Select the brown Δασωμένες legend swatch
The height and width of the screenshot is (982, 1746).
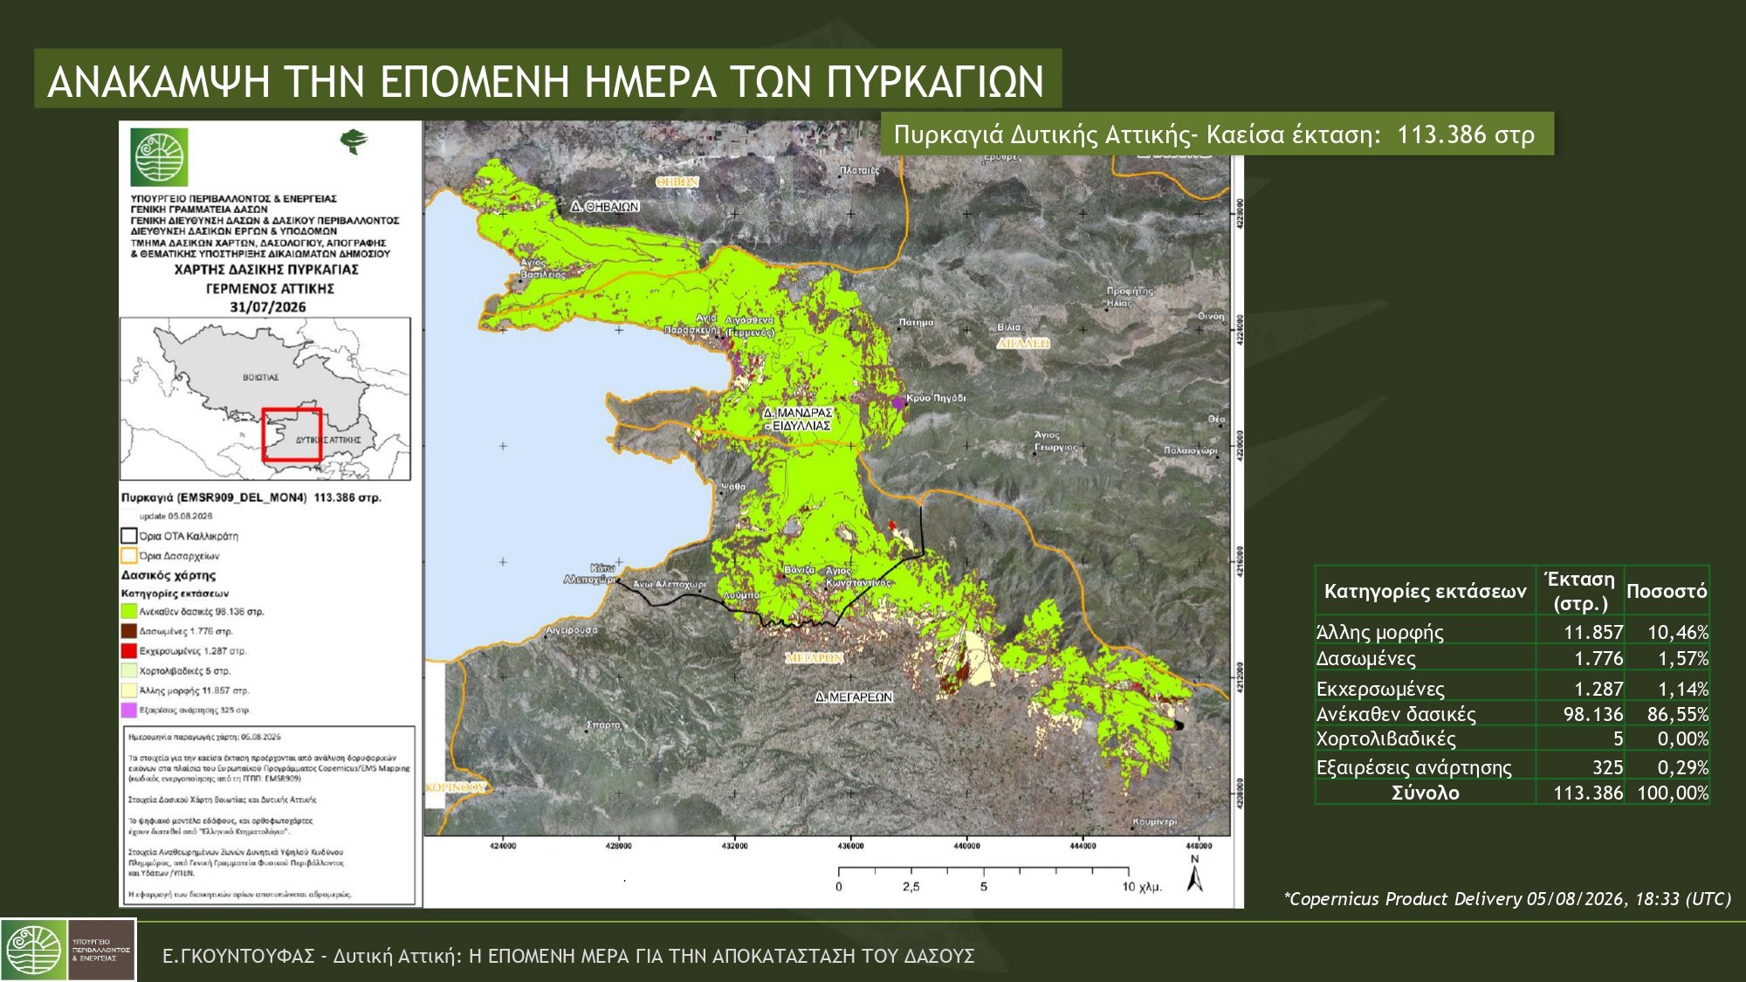pos(129,631)
